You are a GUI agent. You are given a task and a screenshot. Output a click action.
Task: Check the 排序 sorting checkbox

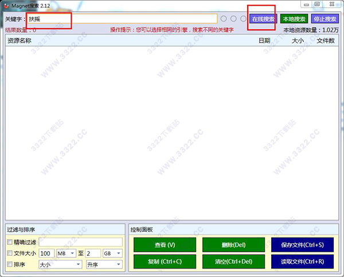coord(9,264)
